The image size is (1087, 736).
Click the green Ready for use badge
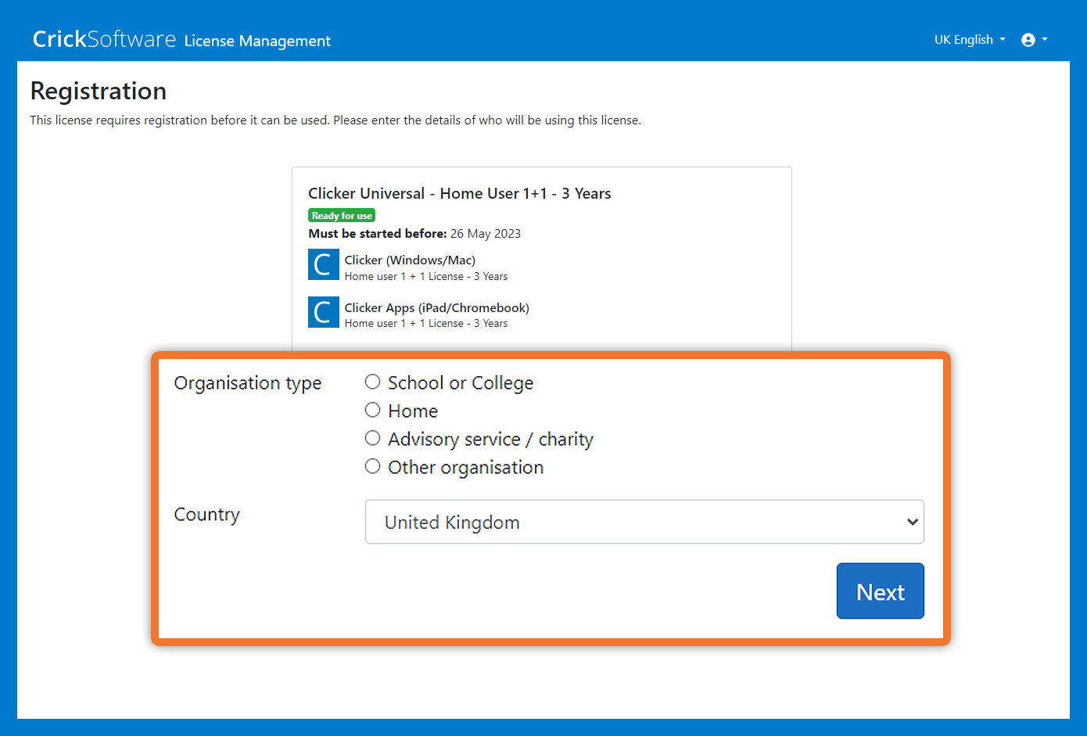(342, 216)
